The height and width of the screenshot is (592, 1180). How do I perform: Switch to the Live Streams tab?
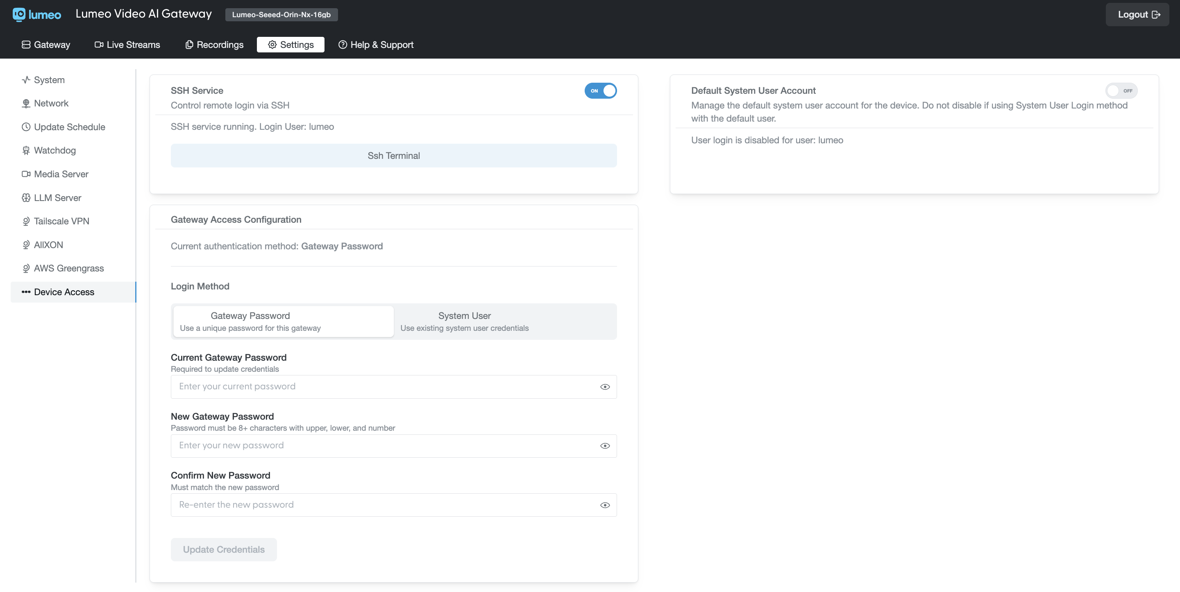click(x=127, y=44)
